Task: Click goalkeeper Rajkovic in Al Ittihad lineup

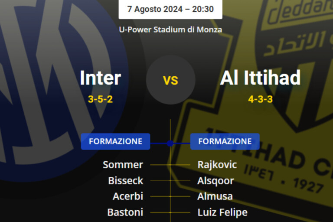Action: click(217, 165)
